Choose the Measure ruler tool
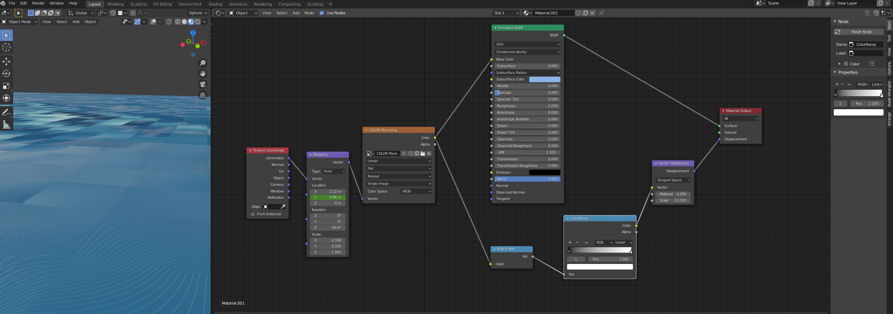Image resolution: width=893 pixels, height=314 pixels. (6, 125)
